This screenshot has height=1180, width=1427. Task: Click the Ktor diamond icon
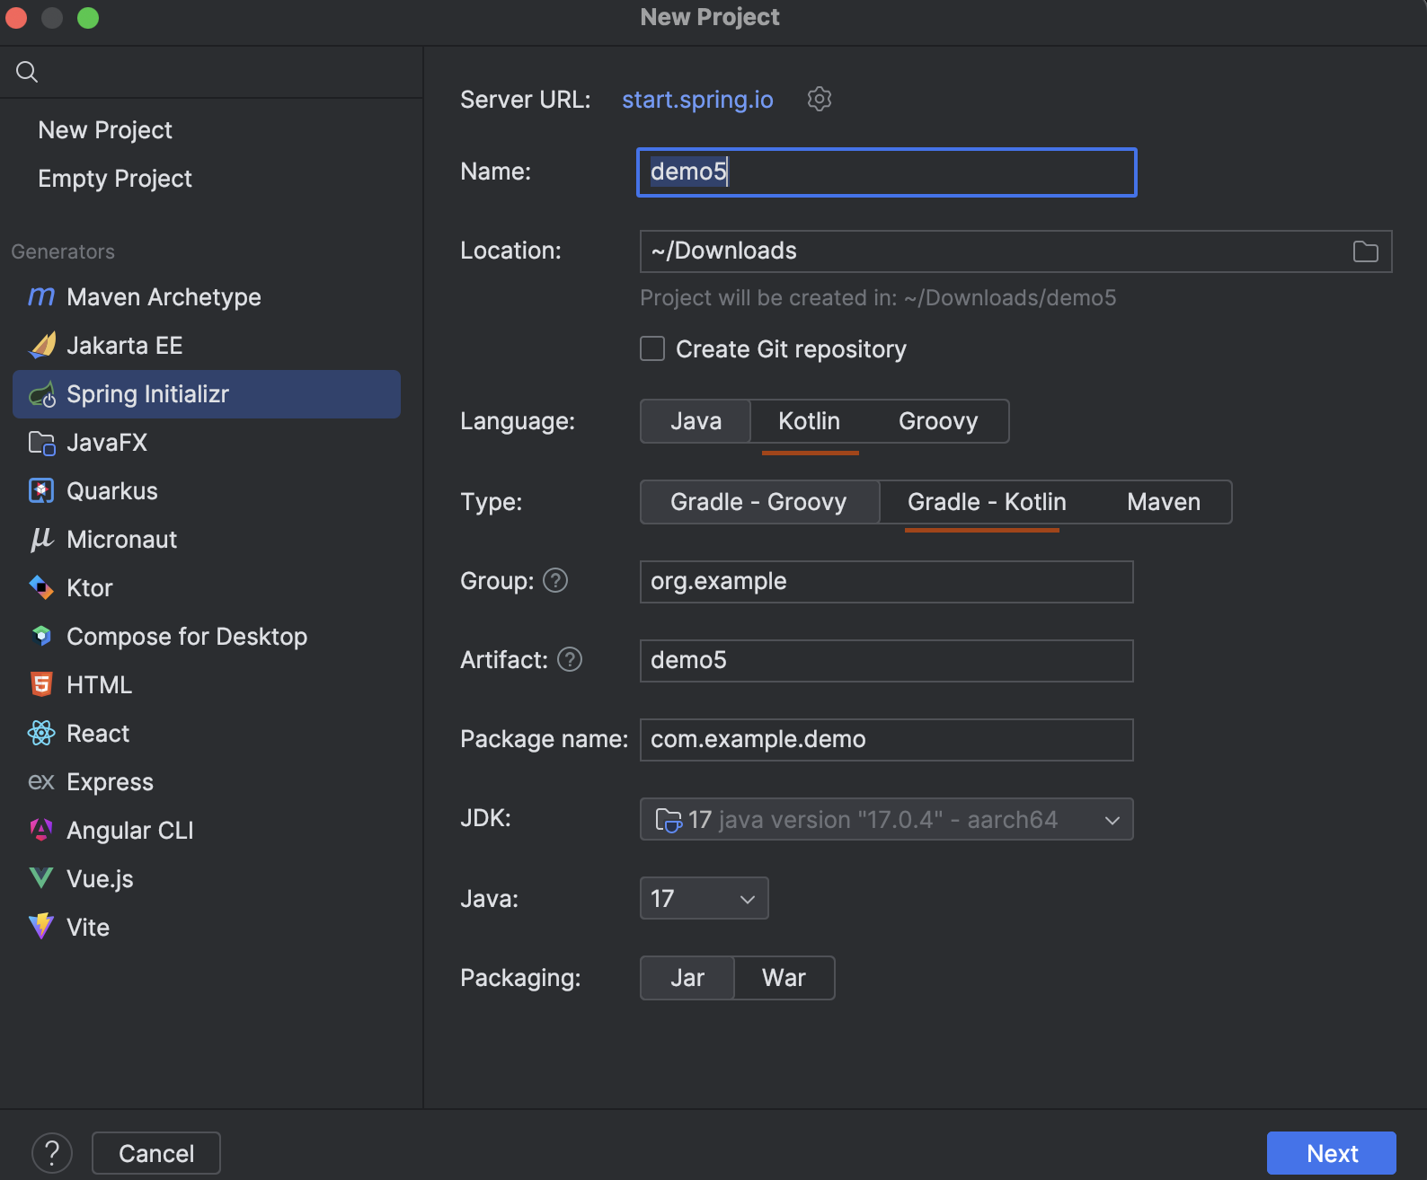[x=41, y=587]
